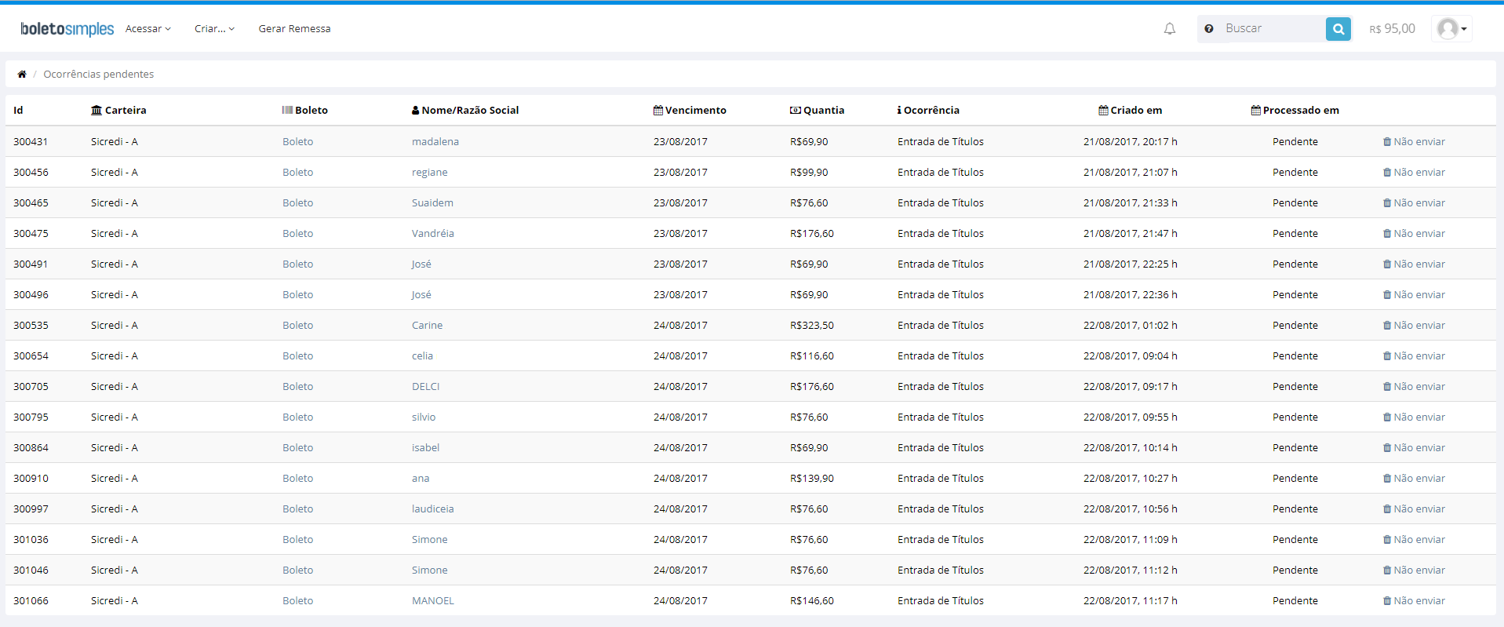Open Boleto link for madalena
1504x627 pixels.
coord(298,142)
